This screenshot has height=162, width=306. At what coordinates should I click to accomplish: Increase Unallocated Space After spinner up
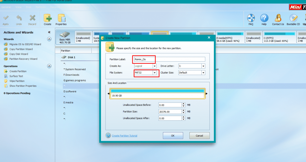click(x=183, y=117)
